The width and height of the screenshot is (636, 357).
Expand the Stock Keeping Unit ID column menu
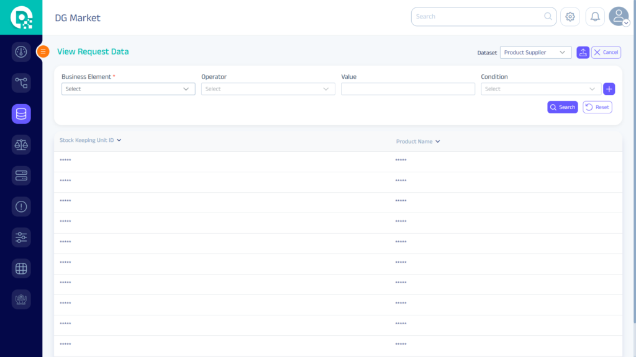point(119,140)
